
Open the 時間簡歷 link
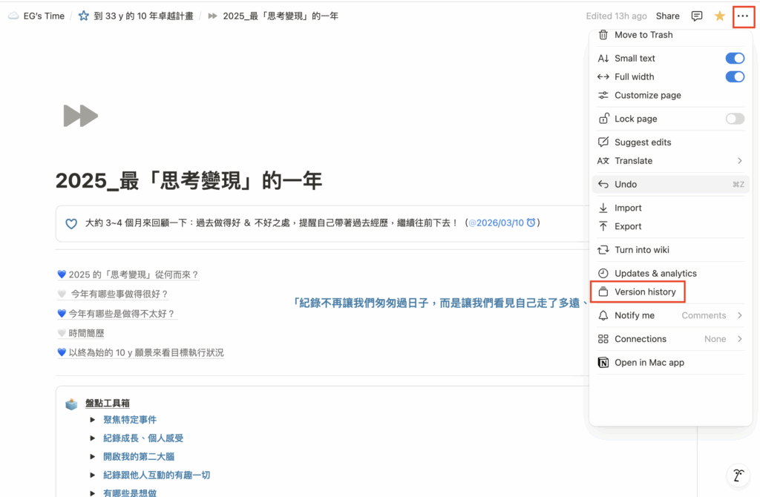click(x=86, y=334)
